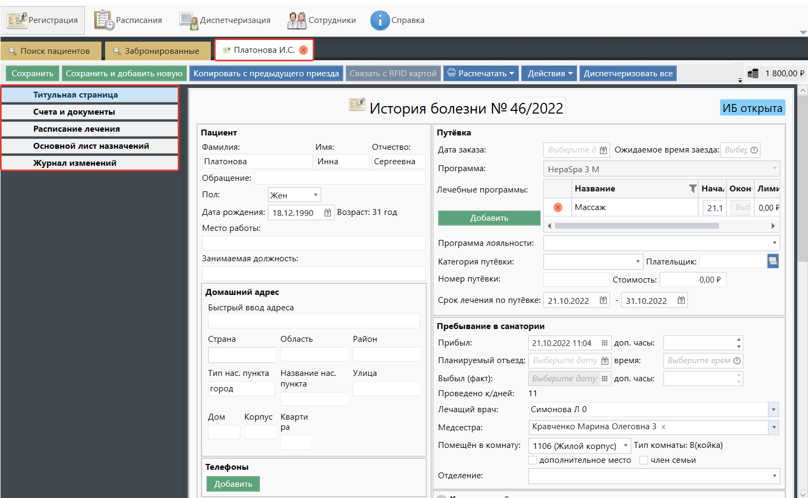Expand the Лечащий врач dropdown
Screen dimensions: 808x498
[773, 409]
